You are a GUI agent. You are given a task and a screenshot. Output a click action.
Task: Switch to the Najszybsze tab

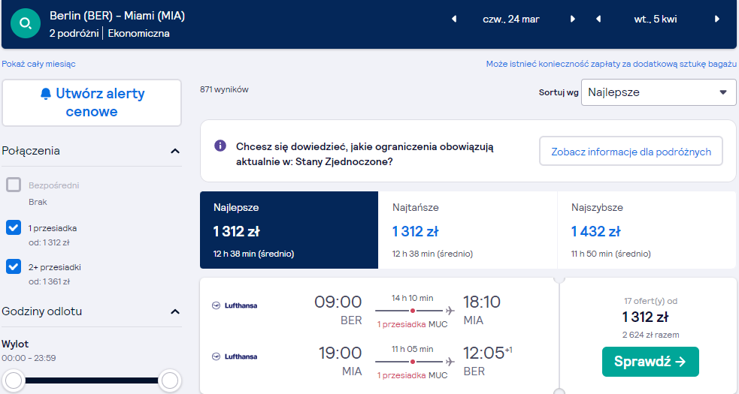tap(647, 230)
